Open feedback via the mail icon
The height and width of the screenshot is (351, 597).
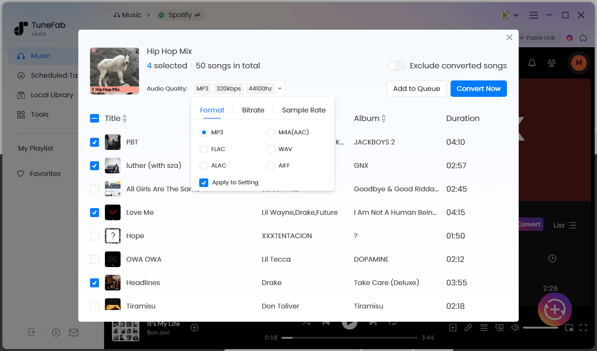(74, 332)
